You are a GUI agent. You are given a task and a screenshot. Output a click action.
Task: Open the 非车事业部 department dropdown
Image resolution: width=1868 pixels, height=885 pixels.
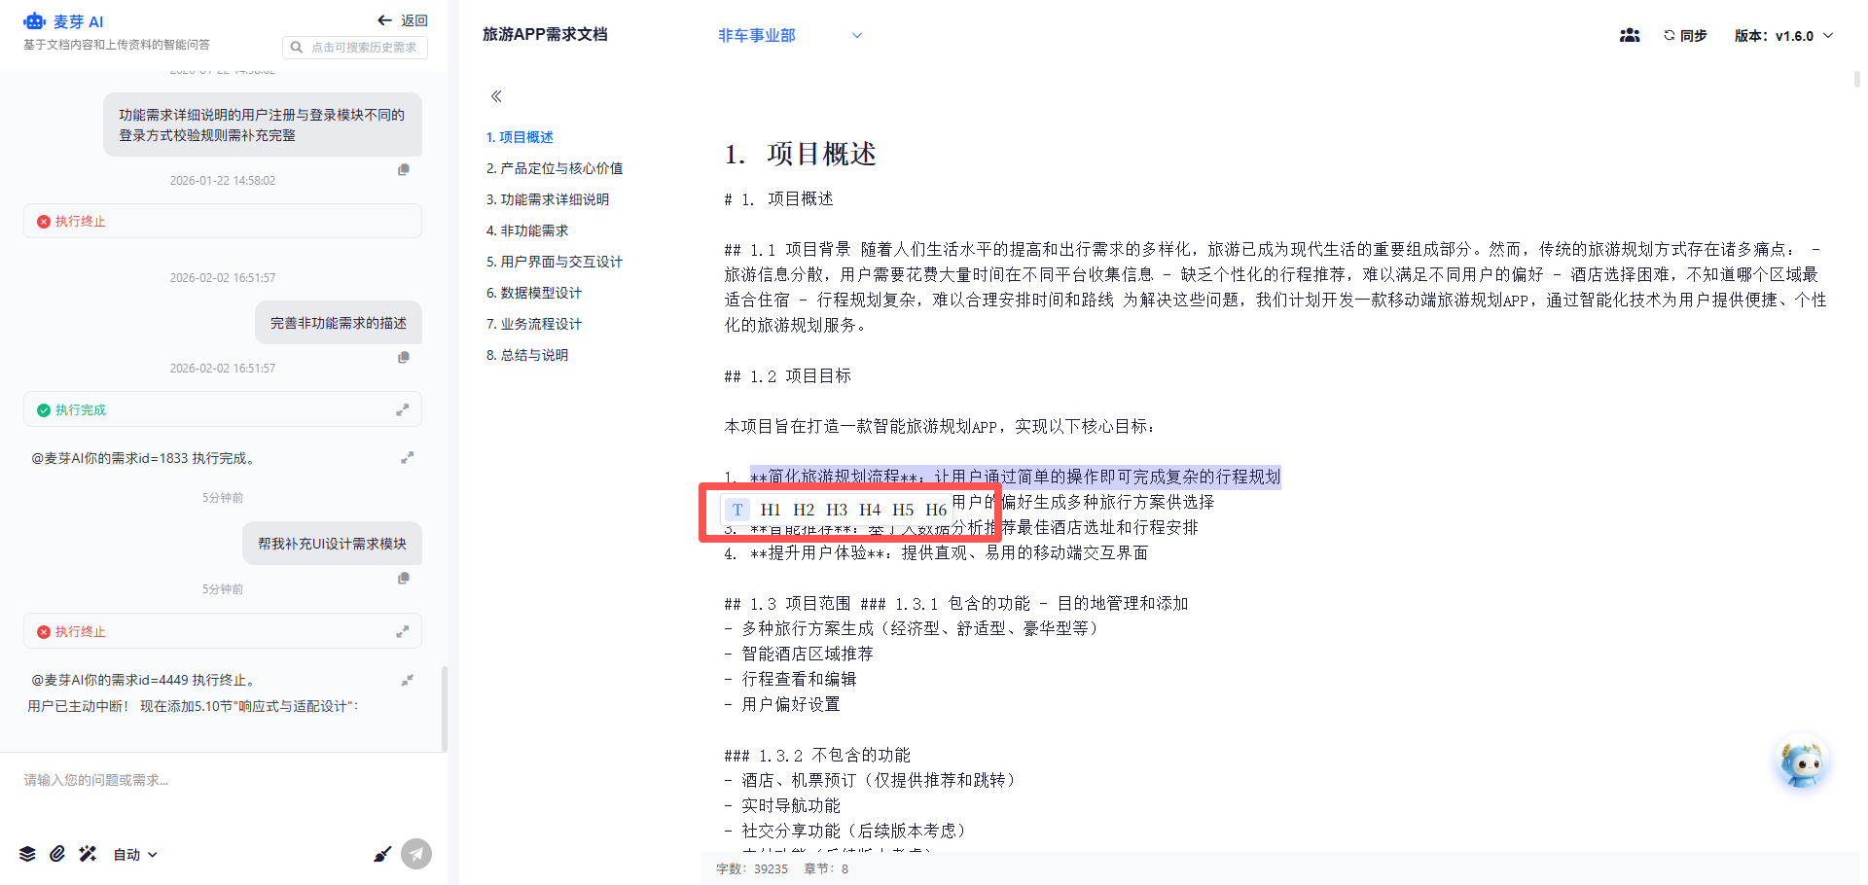click(790, 35)
